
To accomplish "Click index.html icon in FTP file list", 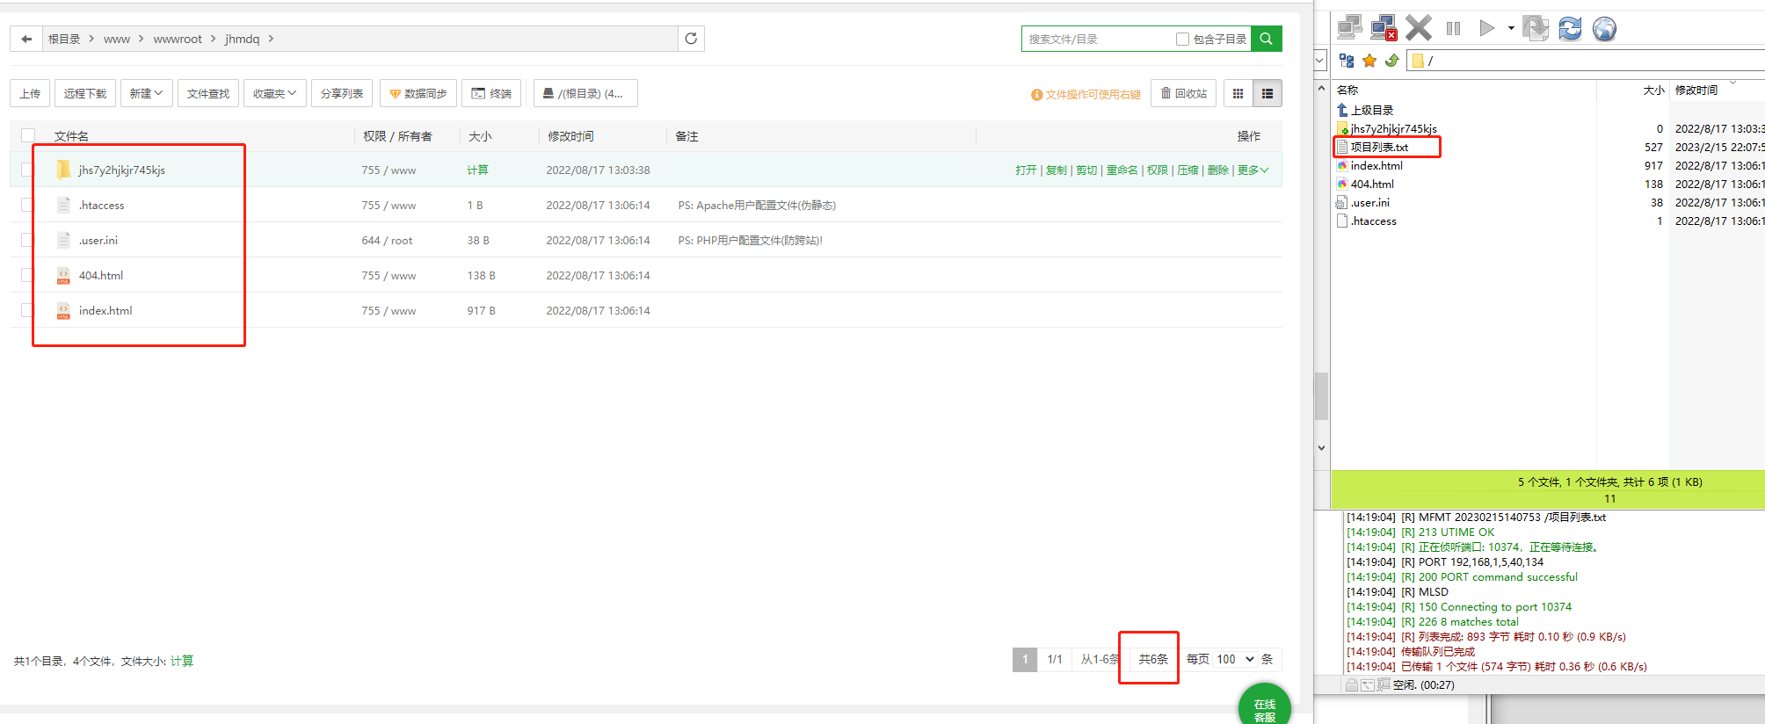I will (x=1342, y=165).
